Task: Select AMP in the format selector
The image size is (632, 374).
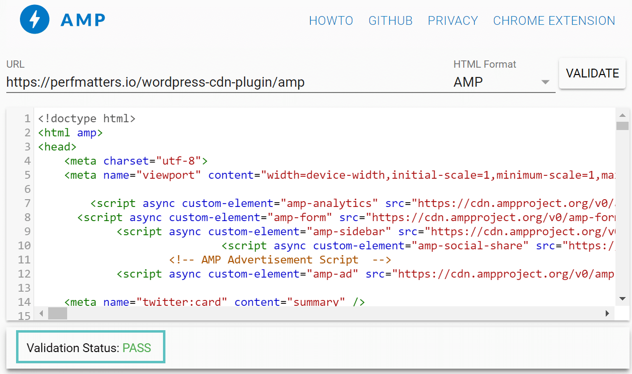Action: pyautogui.click(x=468, y=82)
